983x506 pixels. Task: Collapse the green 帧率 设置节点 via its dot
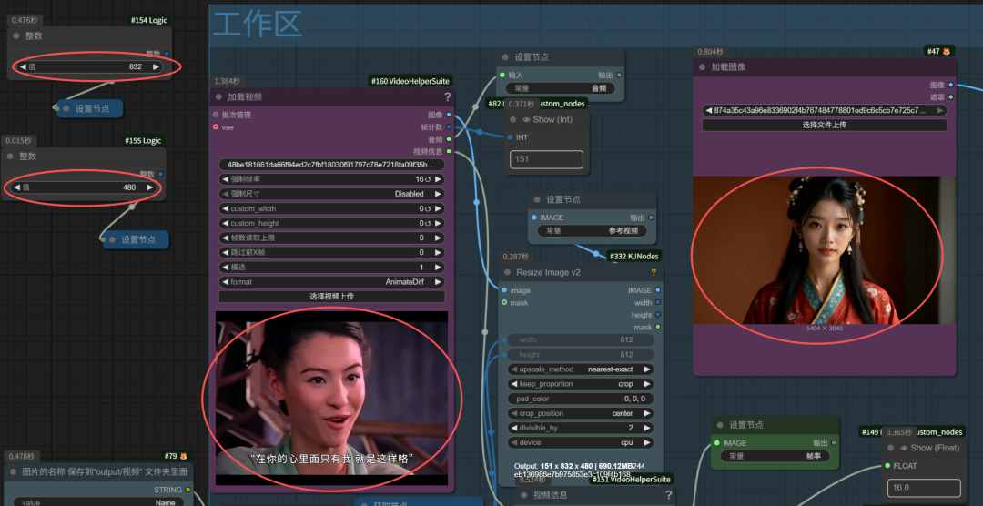click(720, 425)
